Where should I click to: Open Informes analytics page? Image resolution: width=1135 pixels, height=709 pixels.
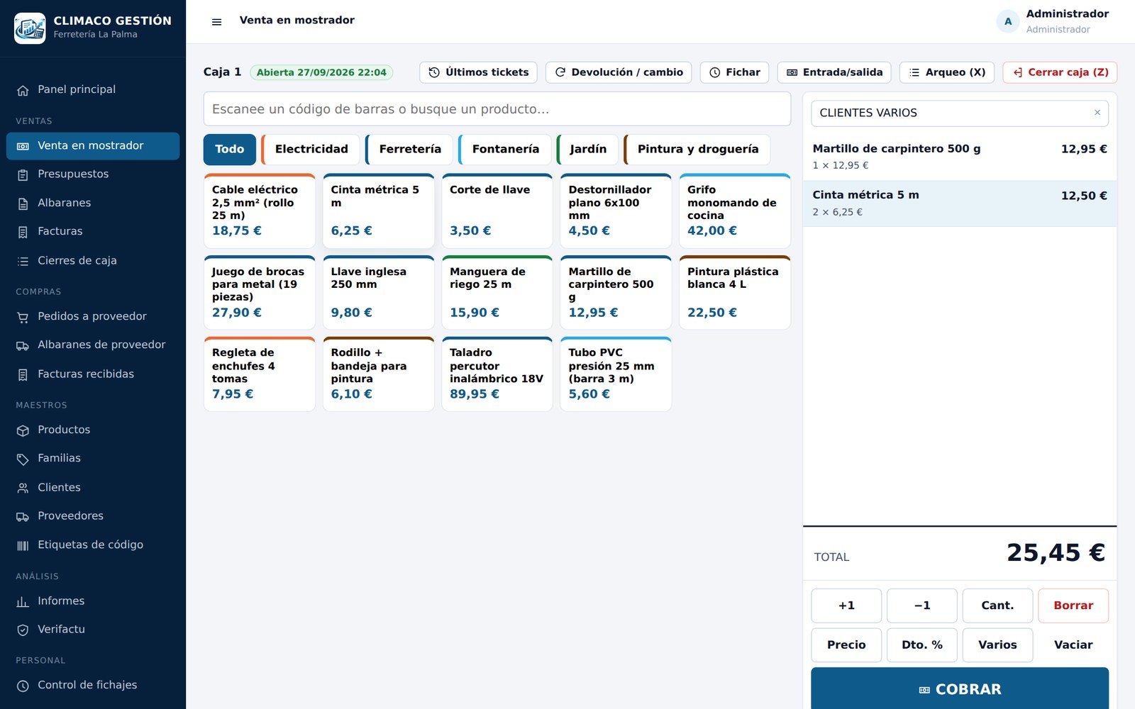pyautogui.click(x=93, y=601)
